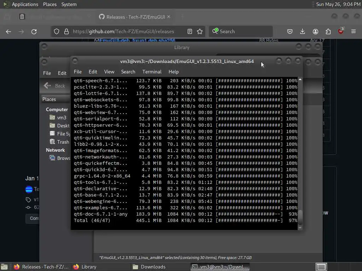Click Back button in file manager
The image size is (362, 271).
coord(55,86)
